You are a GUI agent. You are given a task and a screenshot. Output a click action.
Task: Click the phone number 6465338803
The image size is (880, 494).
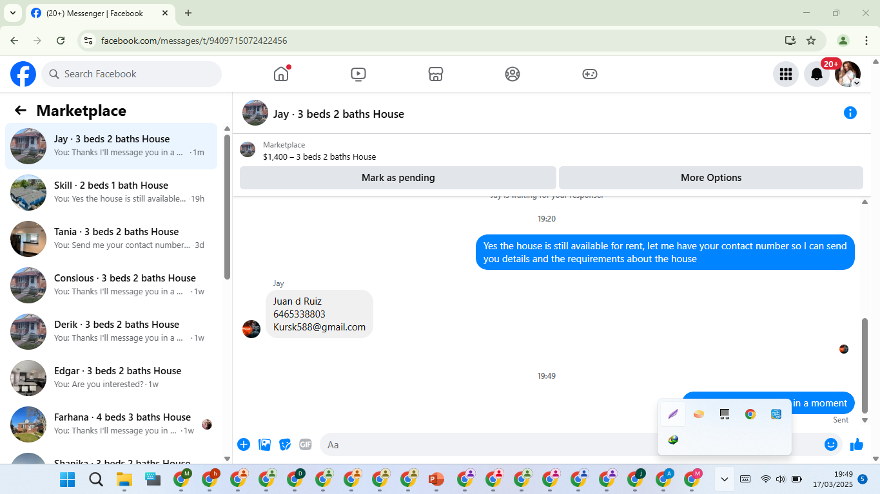[299, 314]
